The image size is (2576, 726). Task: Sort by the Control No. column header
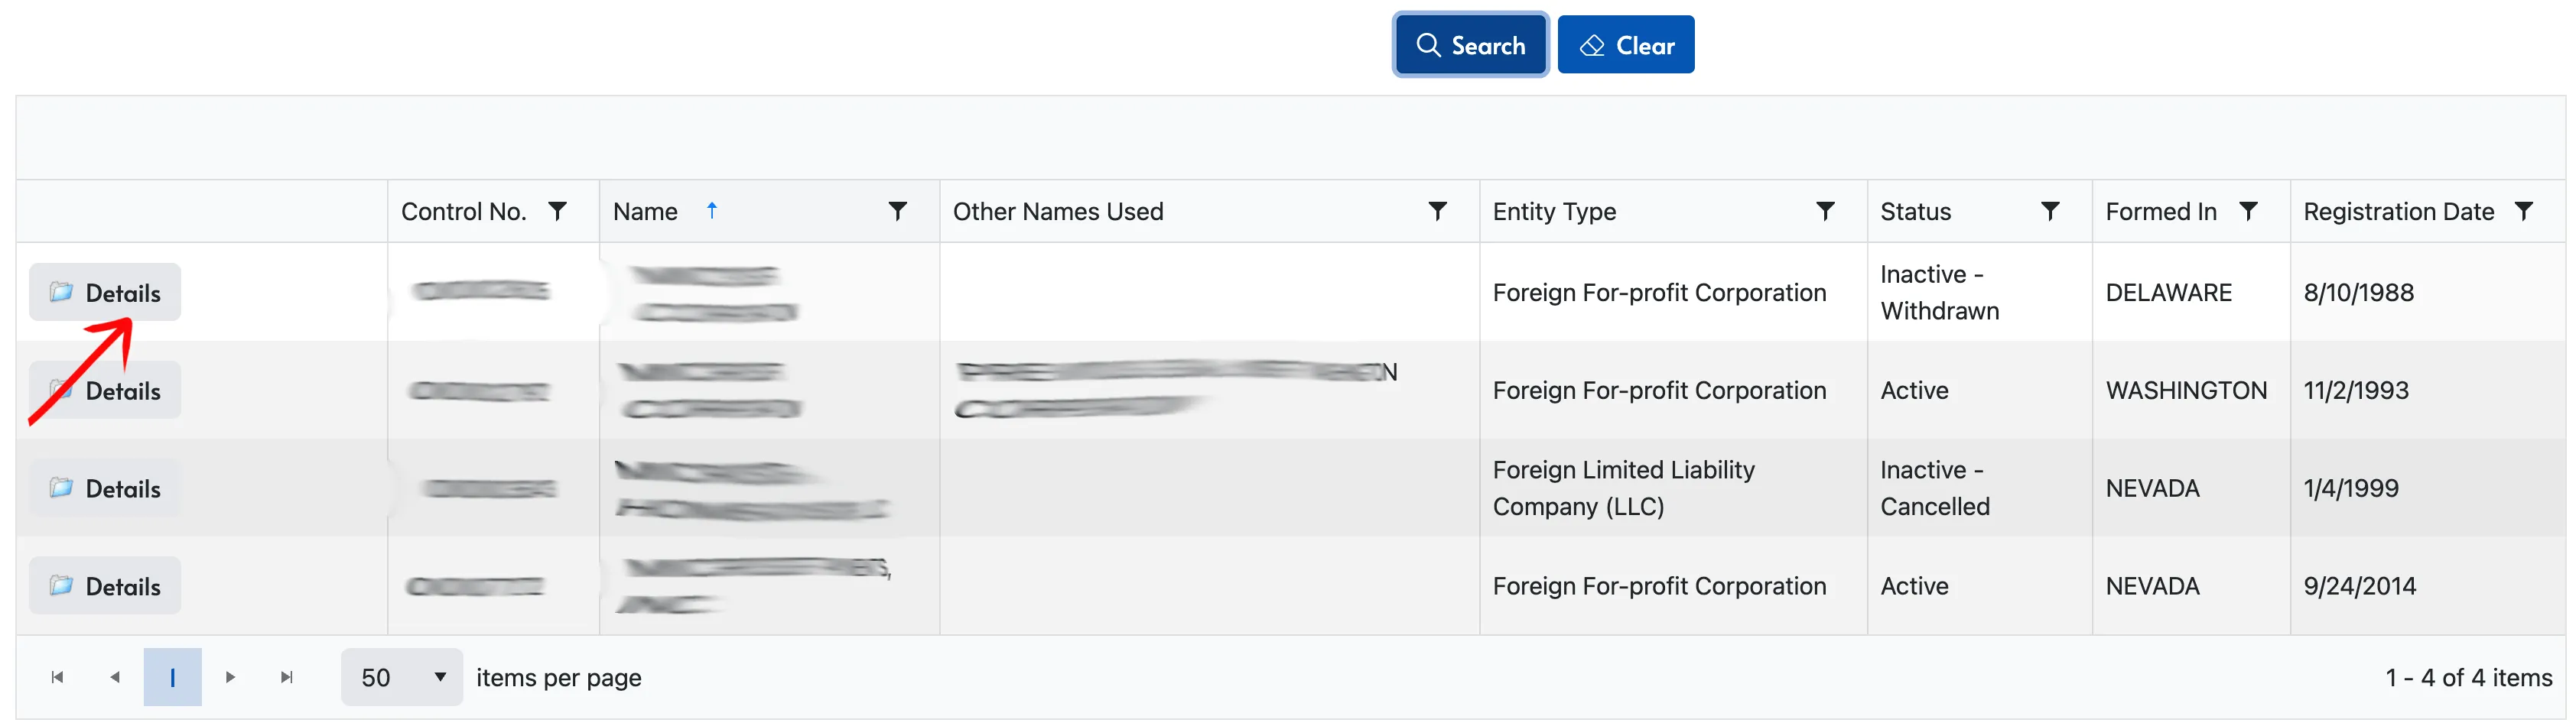[463, 212]
